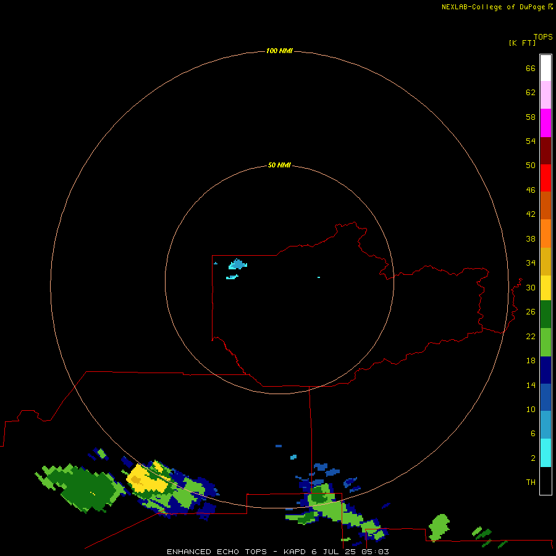Screen dimensions: 556x556
Task: Click the 50 value on the legend
Action: tap(531, 165)
